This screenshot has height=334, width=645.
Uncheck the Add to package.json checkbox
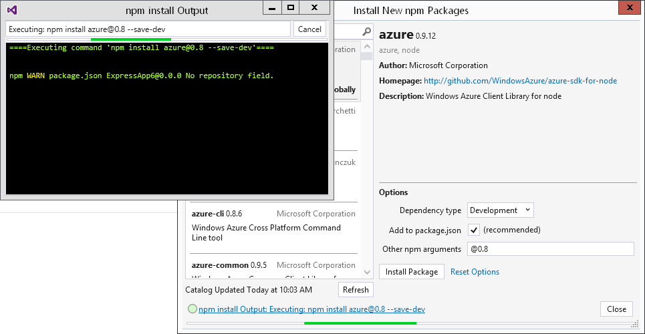474,230
